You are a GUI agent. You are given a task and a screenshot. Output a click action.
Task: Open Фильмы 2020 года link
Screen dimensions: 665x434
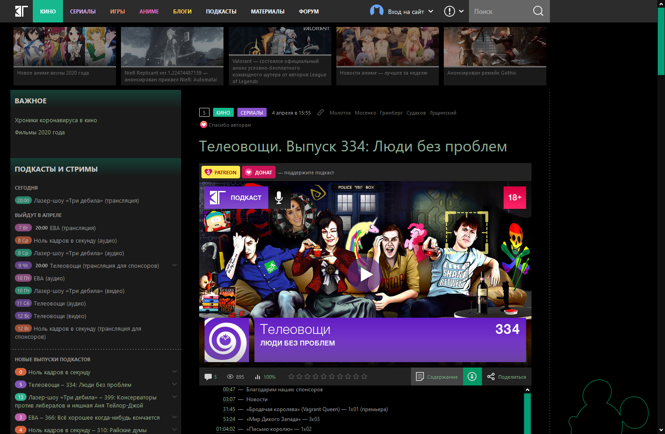tap(40, 132)
